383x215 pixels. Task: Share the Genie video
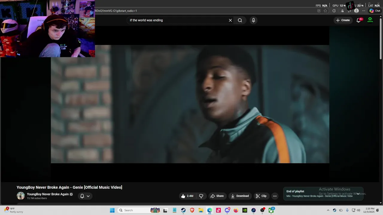[x=217, y=196]
